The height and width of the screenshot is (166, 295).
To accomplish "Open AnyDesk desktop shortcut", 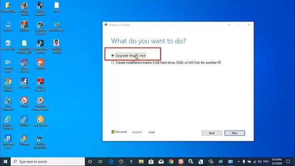I will pos(41,64).
